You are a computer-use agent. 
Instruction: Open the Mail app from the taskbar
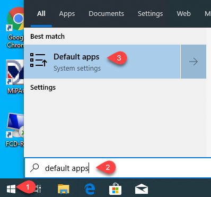(x=142, y=189)
